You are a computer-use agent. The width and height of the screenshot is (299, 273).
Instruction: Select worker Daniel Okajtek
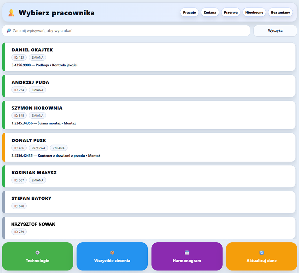pos(149,57)
